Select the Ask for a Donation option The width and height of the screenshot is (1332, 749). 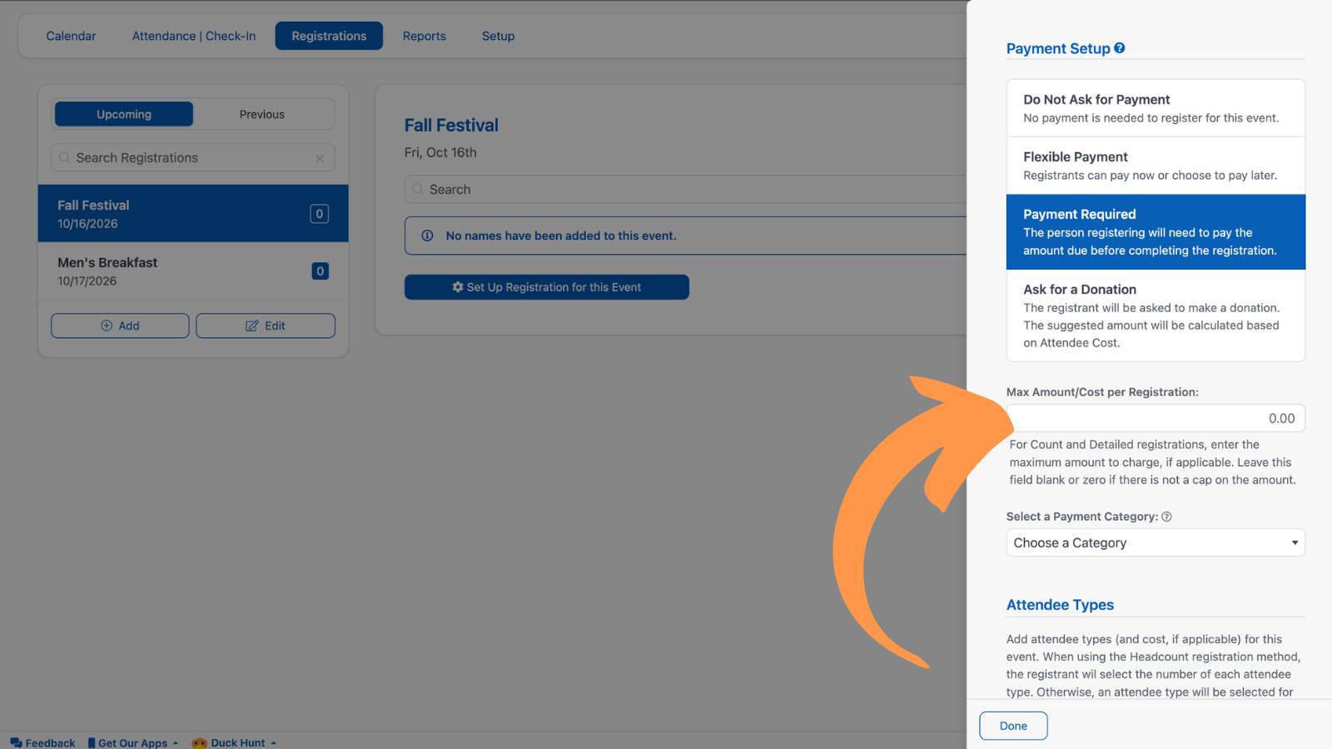(1156, 315)
